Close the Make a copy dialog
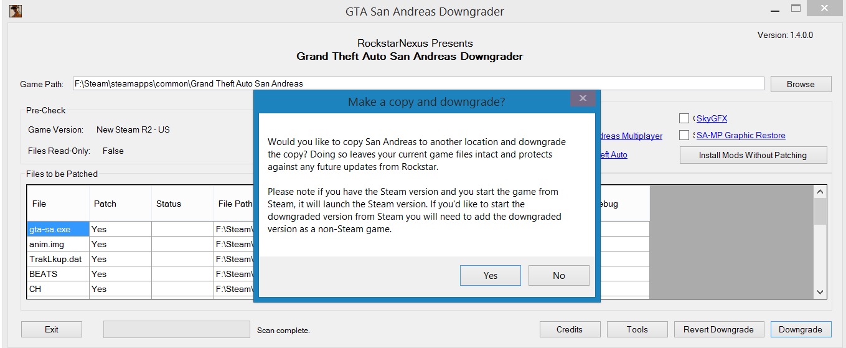The width and height of the screenshot is (846, 348). tap(583, 98)
